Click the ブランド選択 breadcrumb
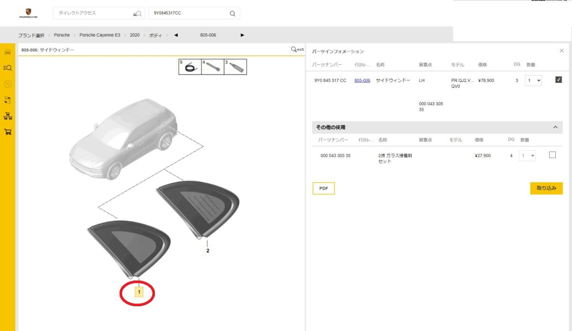572x331 pixels. (x=31, y=35)
